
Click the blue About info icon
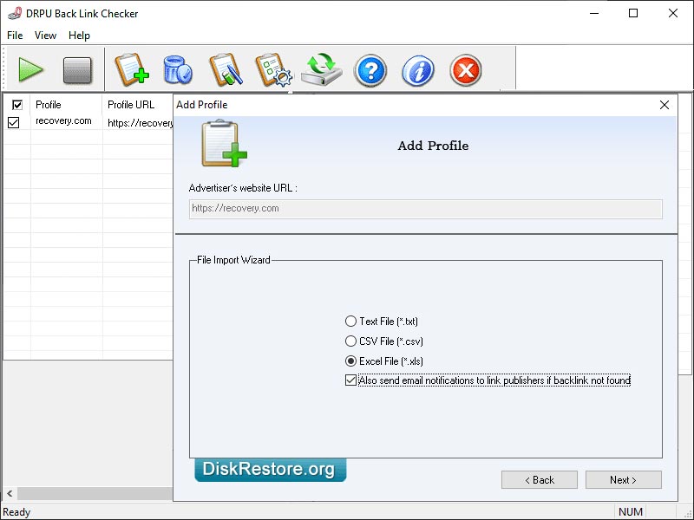click(x=418, y=69)
